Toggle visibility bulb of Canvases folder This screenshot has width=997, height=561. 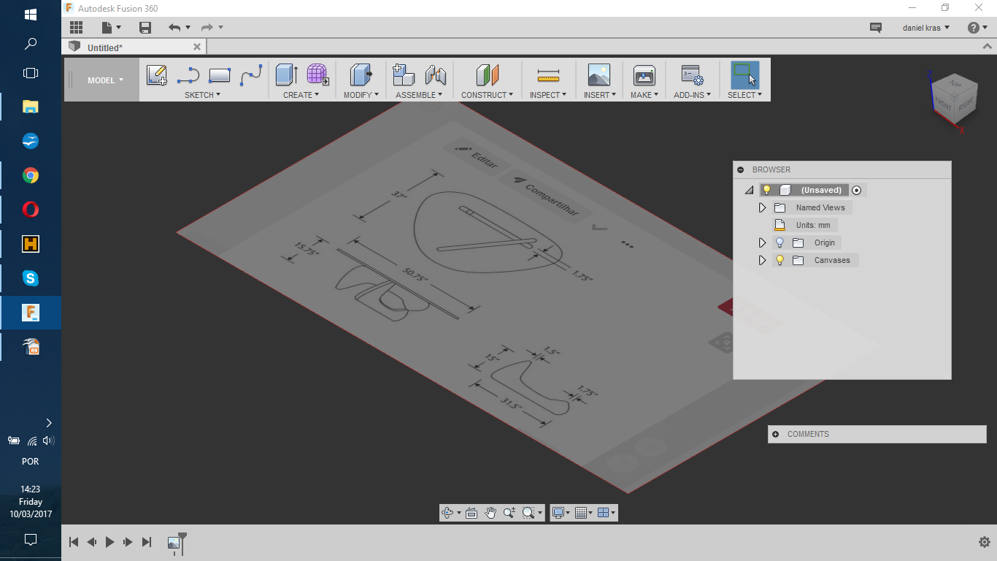[779, 260]
